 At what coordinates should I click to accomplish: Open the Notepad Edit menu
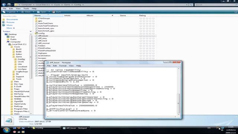pyautogui.click(x=55, y=66)
